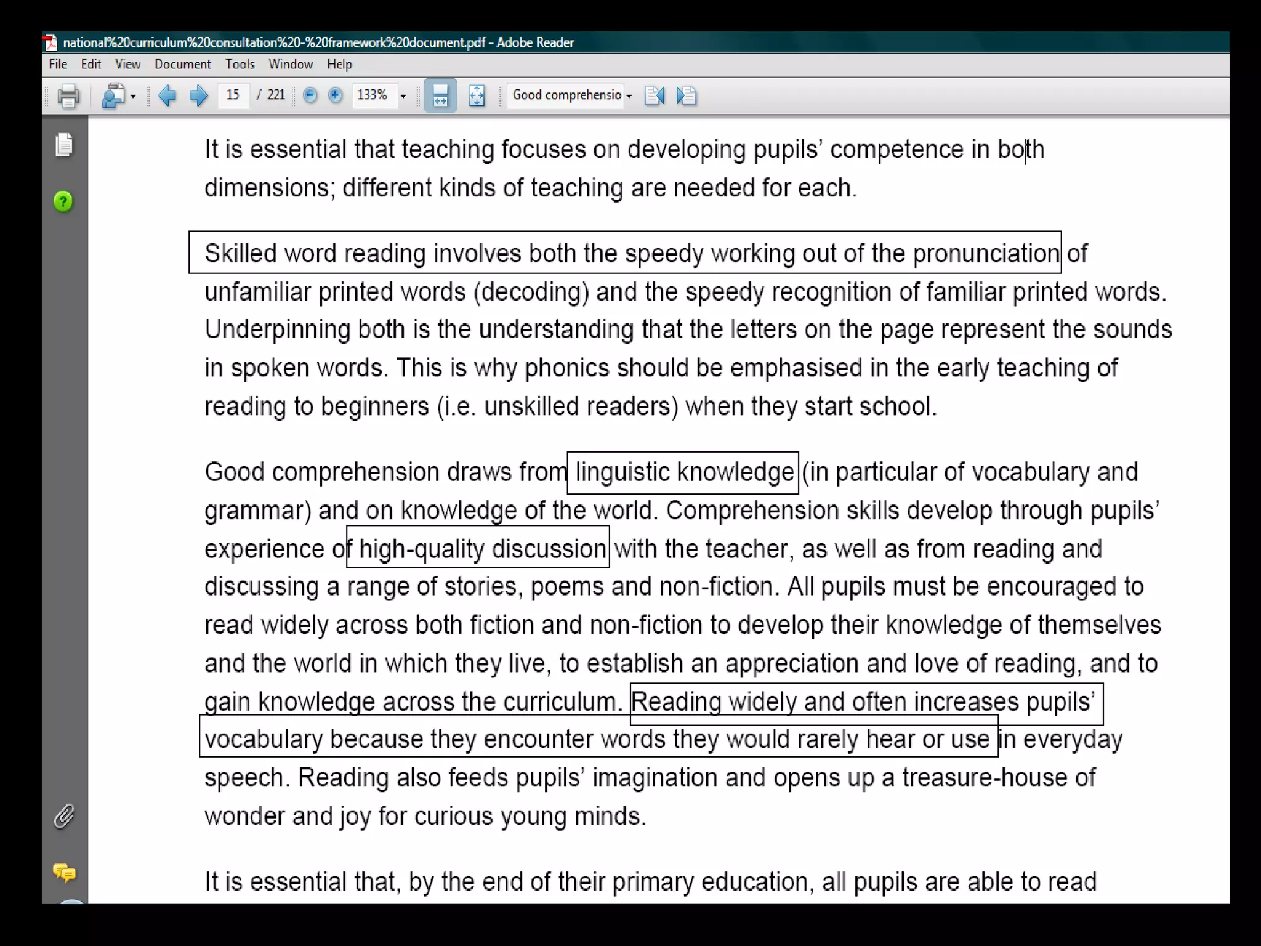Image resolution: width=1261 pixels, height=946 pixels.
Task: Click Find Next search result icon
Action: [686, 95]
